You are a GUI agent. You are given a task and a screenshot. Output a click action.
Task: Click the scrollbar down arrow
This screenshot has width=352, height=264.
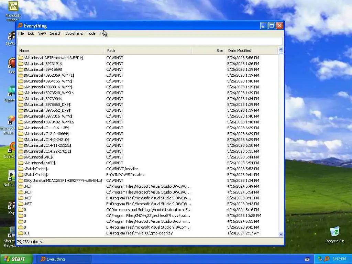281,234
